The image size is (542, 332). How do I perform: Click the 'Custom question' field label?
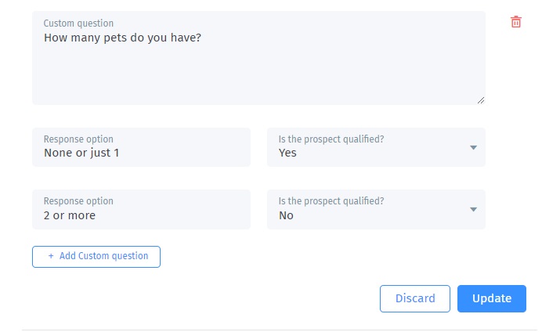point(78,23)
